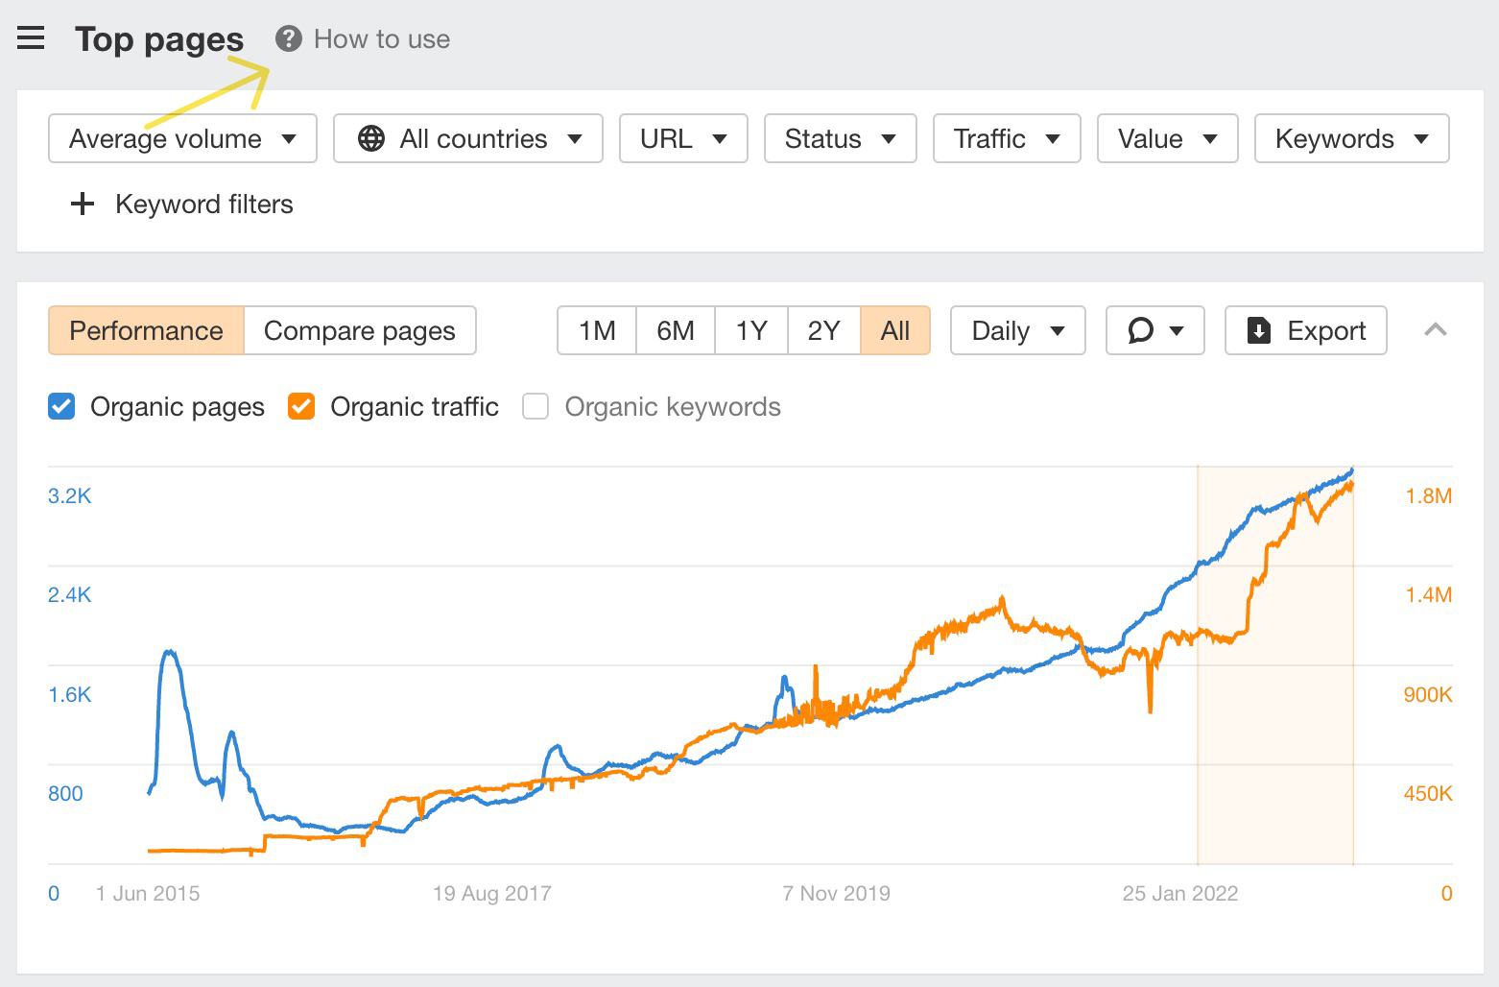
Task: Open the Average volume dropdown
Action: coord(182,138)
